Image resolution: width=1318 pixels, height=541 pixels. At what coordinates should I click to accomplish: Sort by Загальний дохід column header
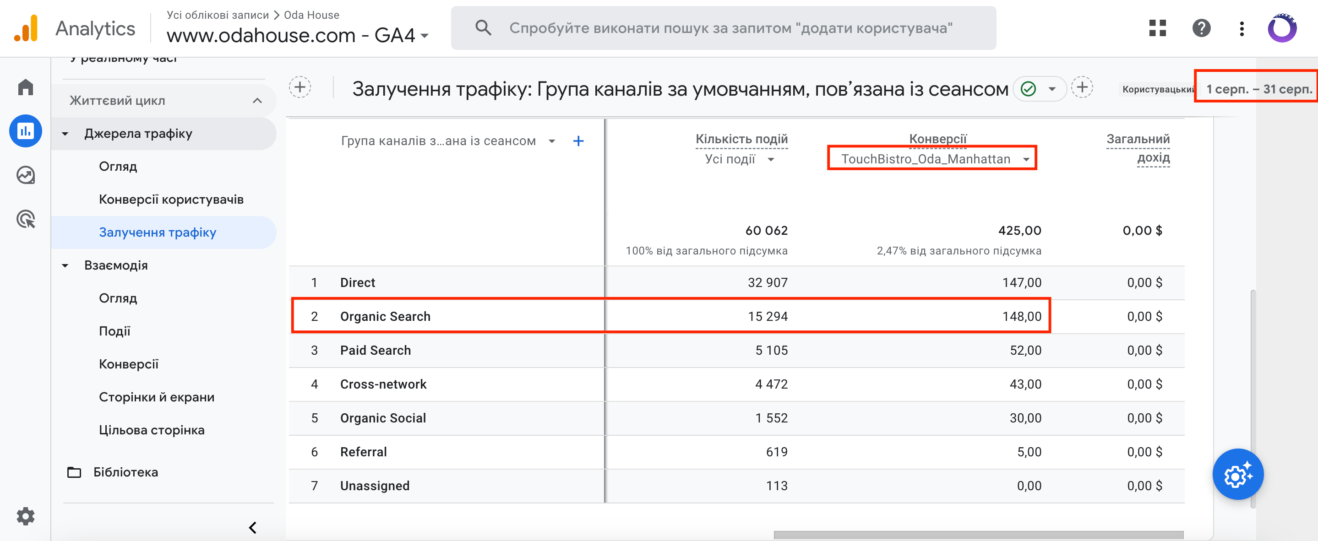coord(1138,148)
